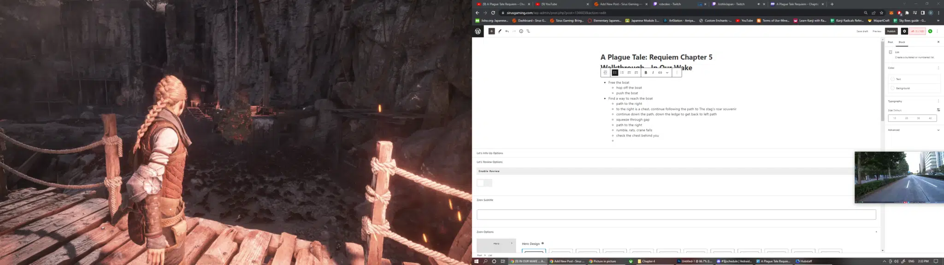This screenshot has height=265, width=944.
Task: Reload the page
Action: click(493, 13)
